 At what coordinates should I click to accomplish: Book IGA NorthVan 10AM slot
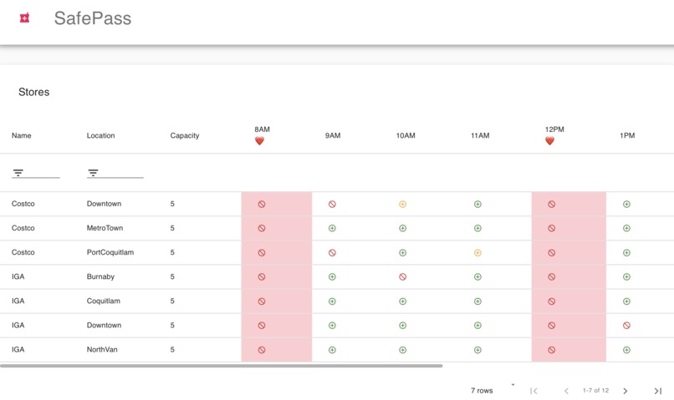403,350
